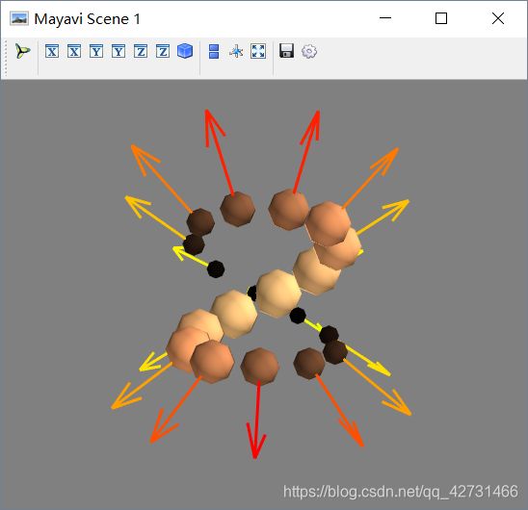
Task: Set view along the -Y axis
Action: pos(119,51)
